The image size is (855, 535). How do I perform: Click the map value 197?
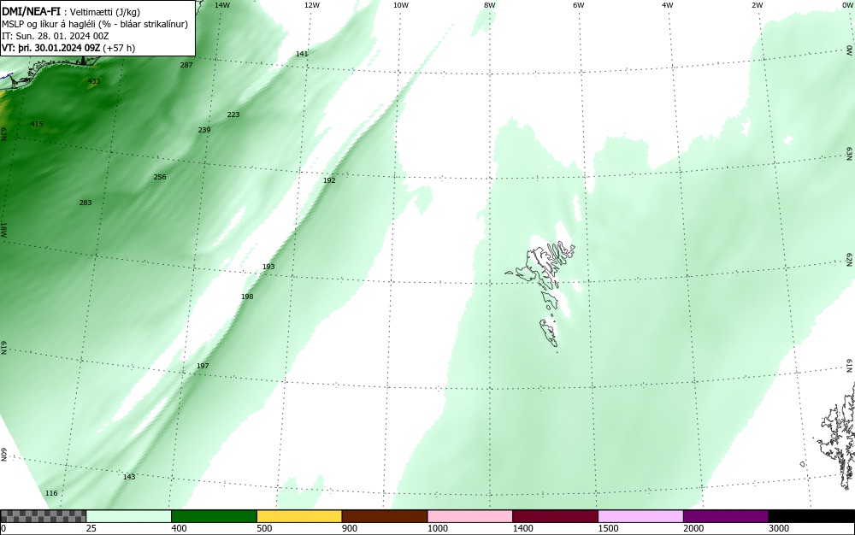(203, 366)
